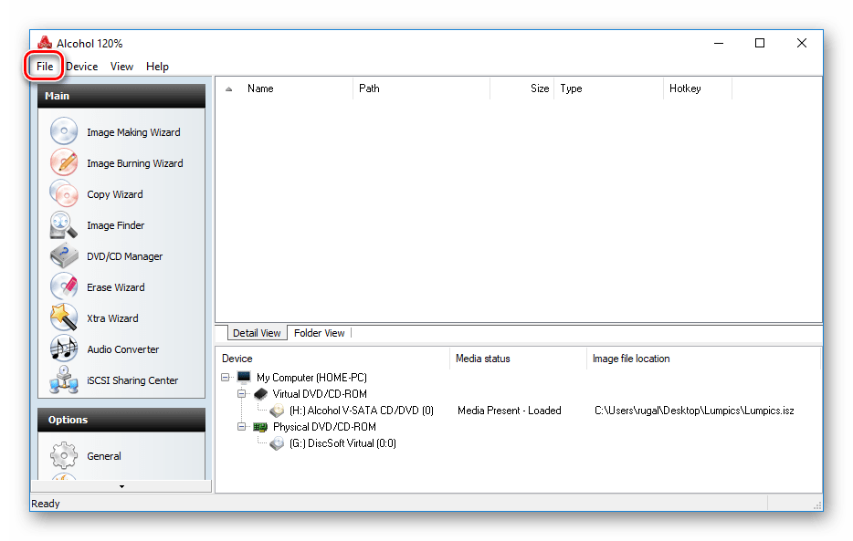Click the DVD/CD Manager drive icon

pos(64,255)
